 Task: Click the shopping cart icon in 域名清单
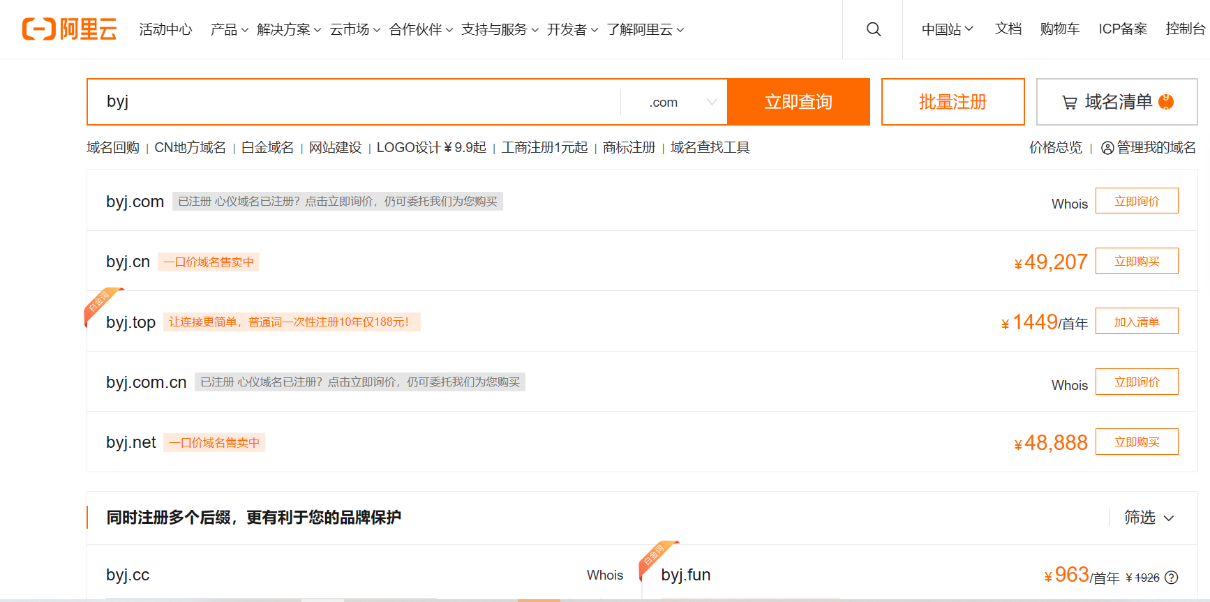tap(1069, 103)
